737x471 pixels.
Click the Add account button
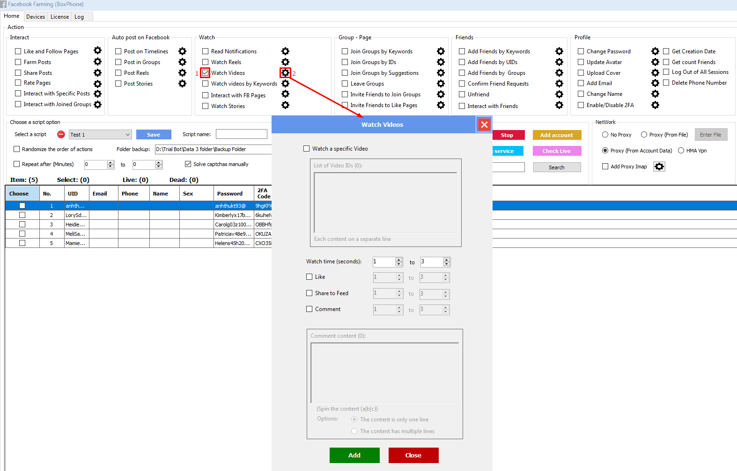coord(557,135)
